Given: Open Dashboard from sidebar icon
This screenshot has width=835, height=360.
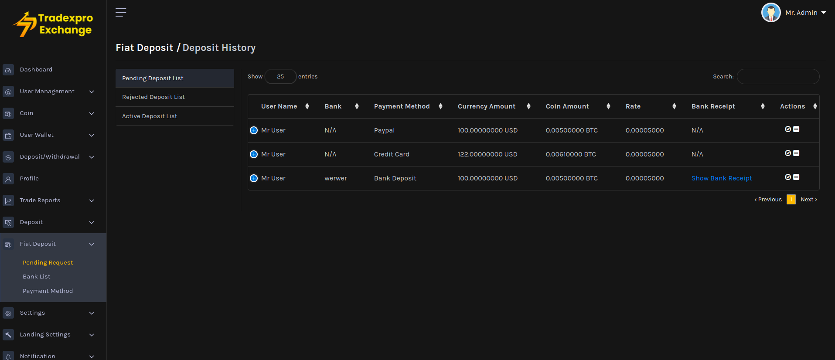Looking at the screenshot, I should (8, 70).
